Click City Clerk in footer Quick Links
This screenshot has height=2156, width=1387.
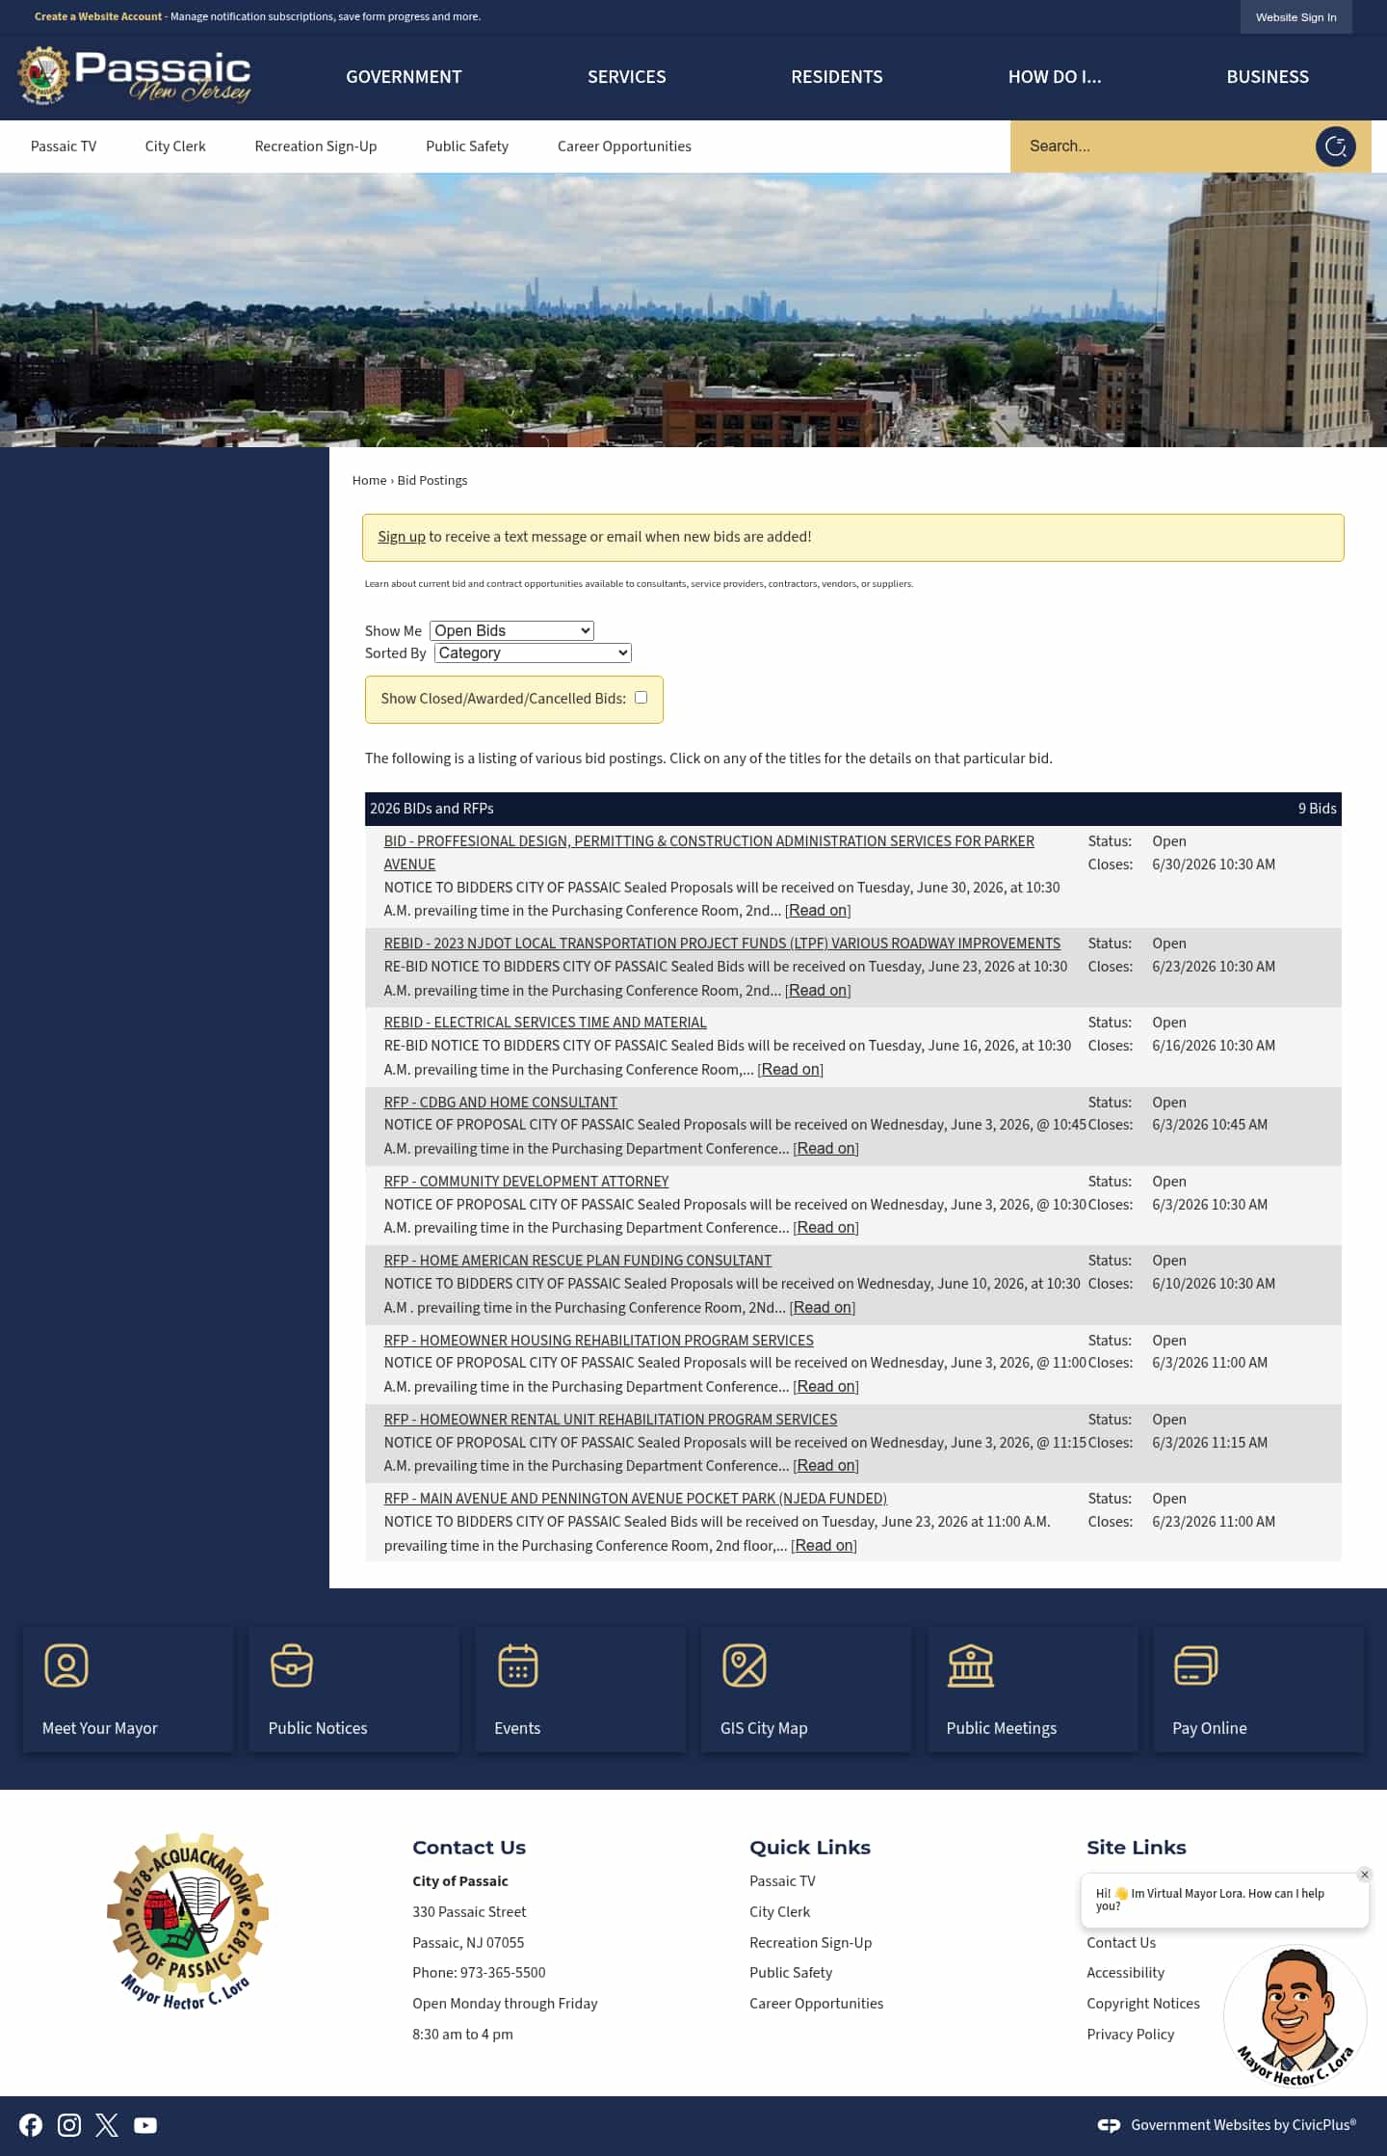779,1912
